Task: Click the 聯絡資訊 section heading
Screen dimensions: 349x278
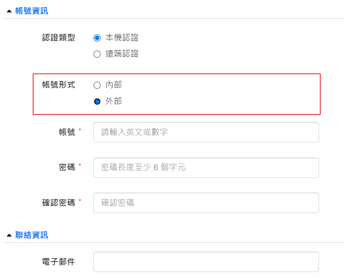Action: click(32, 235)
